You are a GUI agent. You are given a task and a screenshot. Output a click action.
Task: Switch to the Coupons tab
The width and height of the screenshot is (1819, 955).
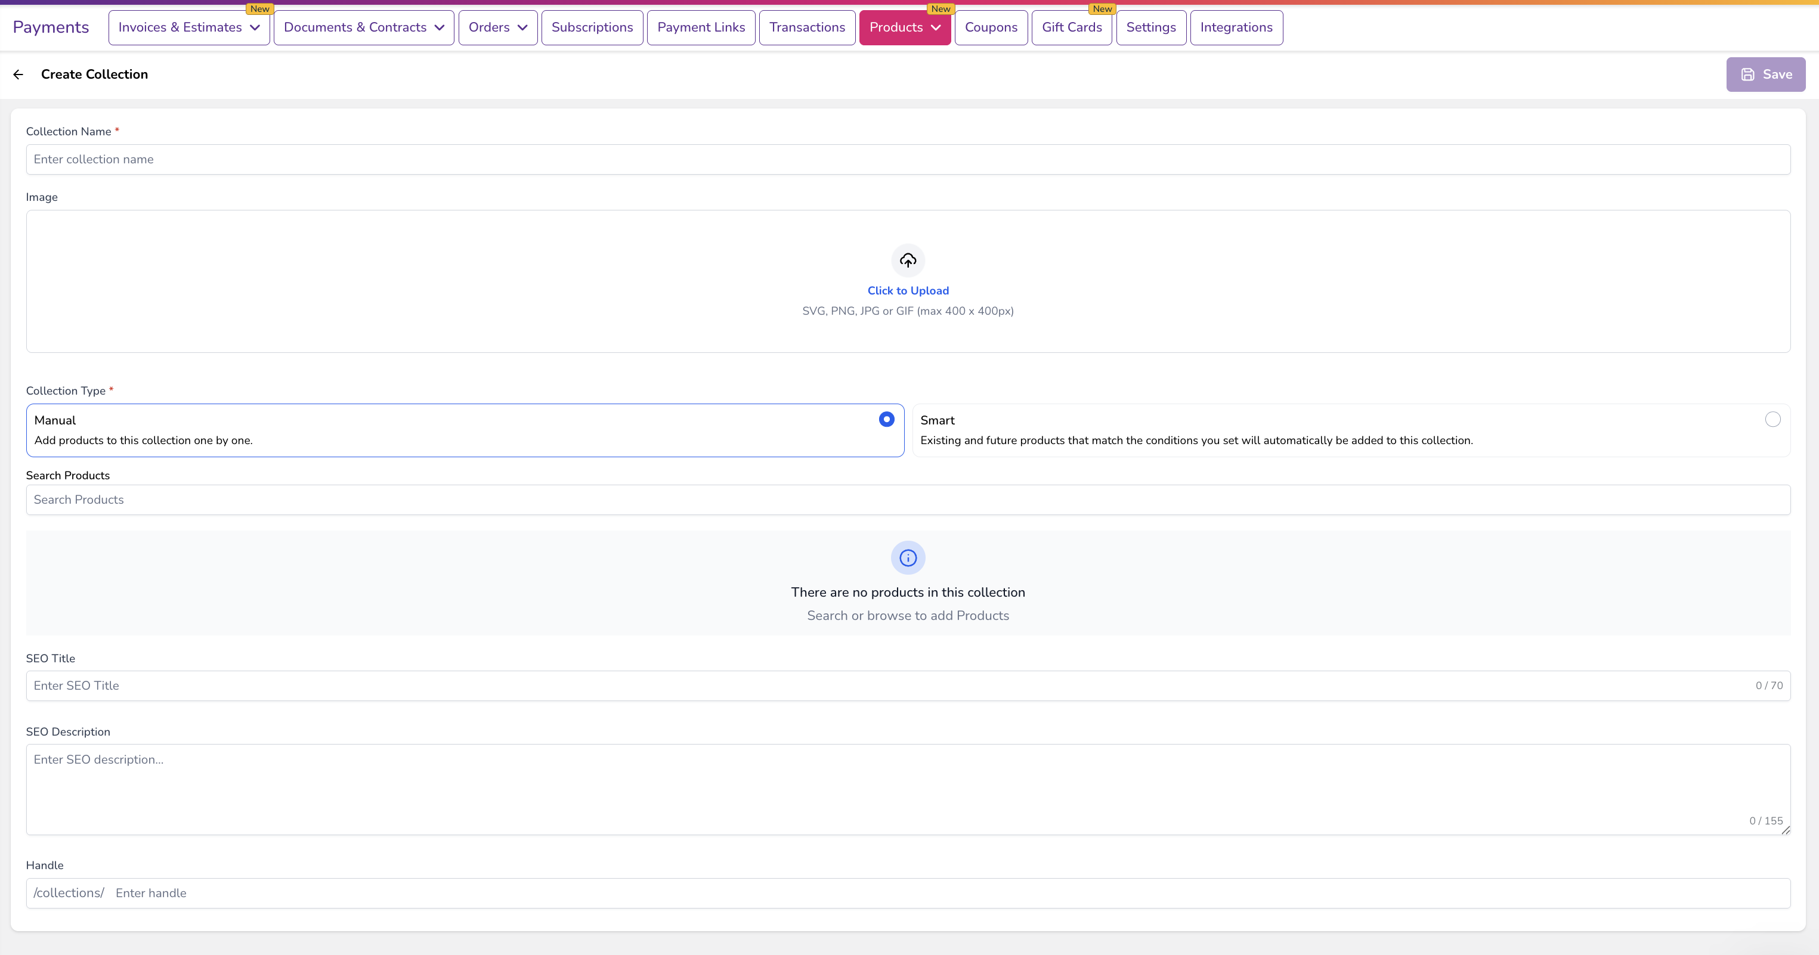[x=991, y=27]
